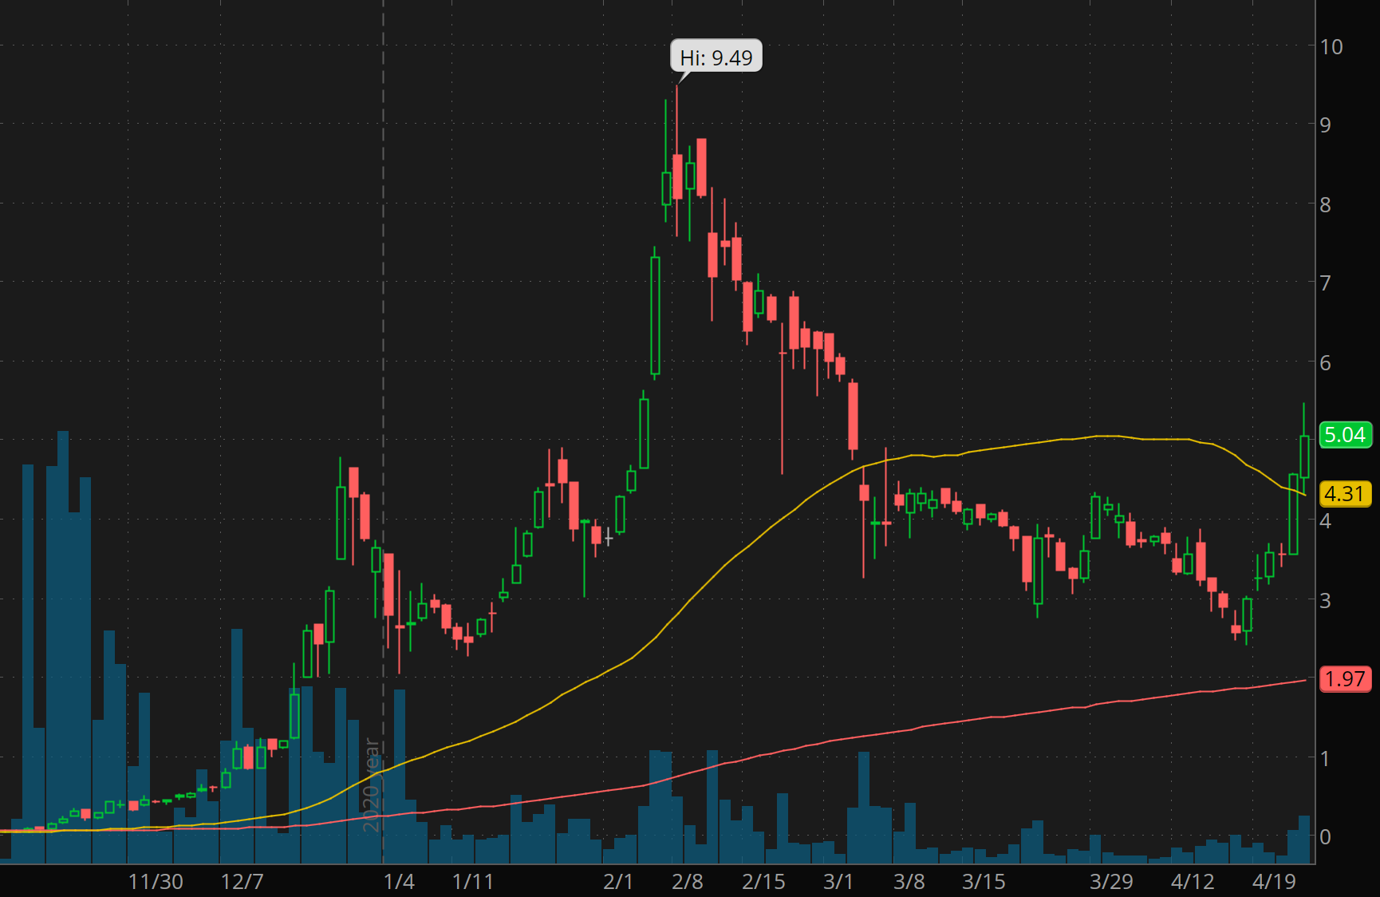Click the 6 price axis label
Screen dimensions: 1380x897
point(1326,363)
